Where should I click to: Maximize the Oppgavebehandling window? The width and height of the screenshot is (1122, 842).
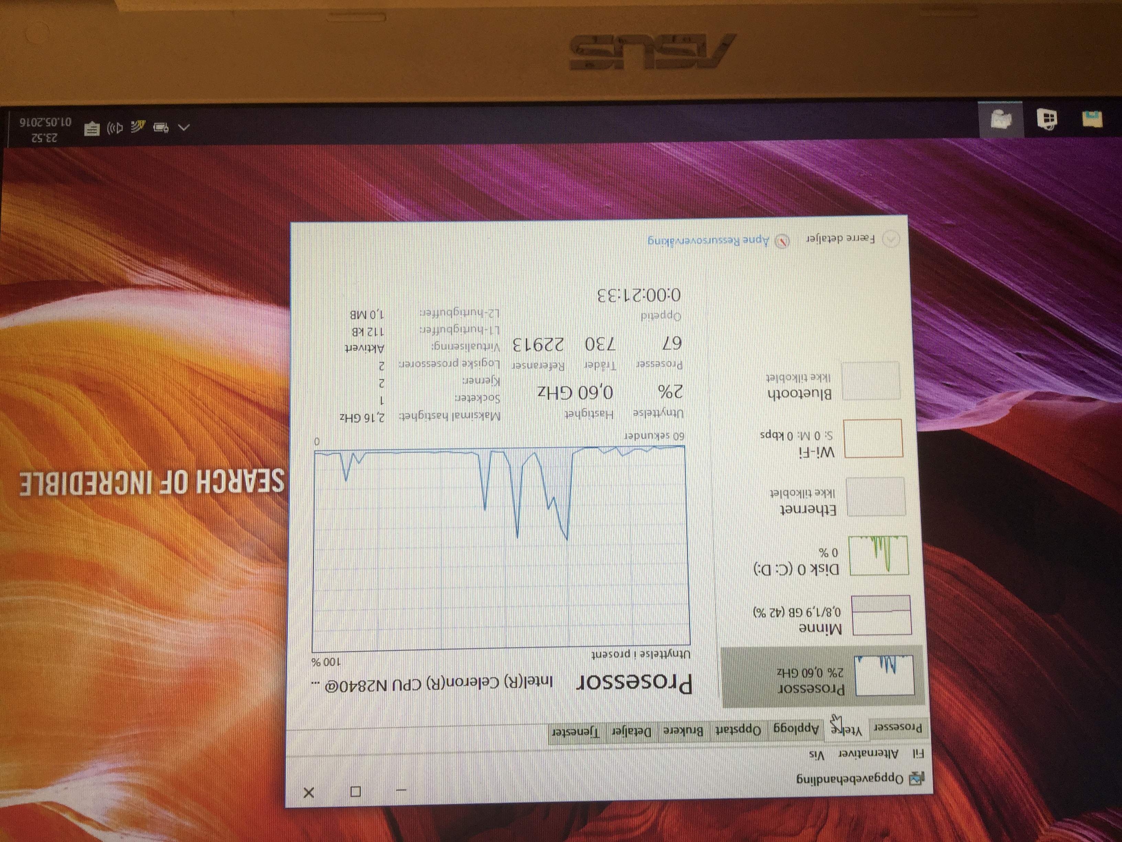click(355, 791)
